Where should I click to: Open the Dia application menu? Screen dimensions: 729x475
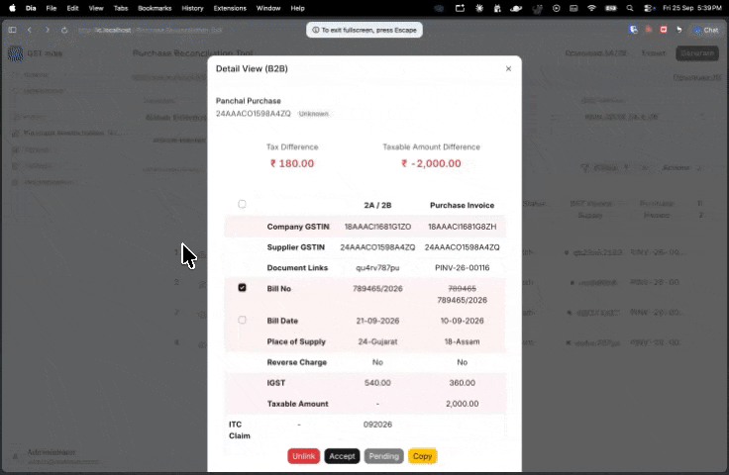31,8
